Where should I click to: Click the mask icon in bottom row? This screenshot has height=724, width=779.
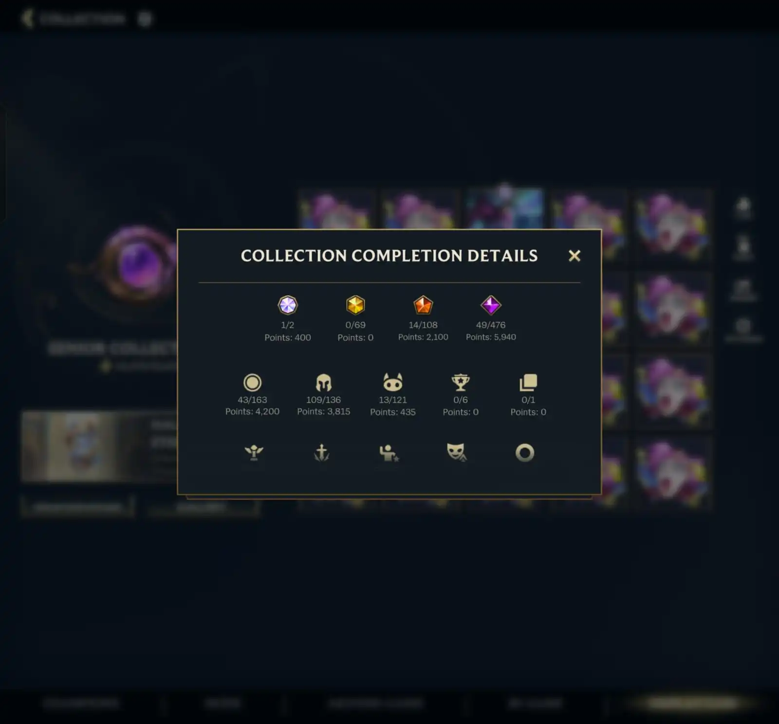(x=457, y=453)
